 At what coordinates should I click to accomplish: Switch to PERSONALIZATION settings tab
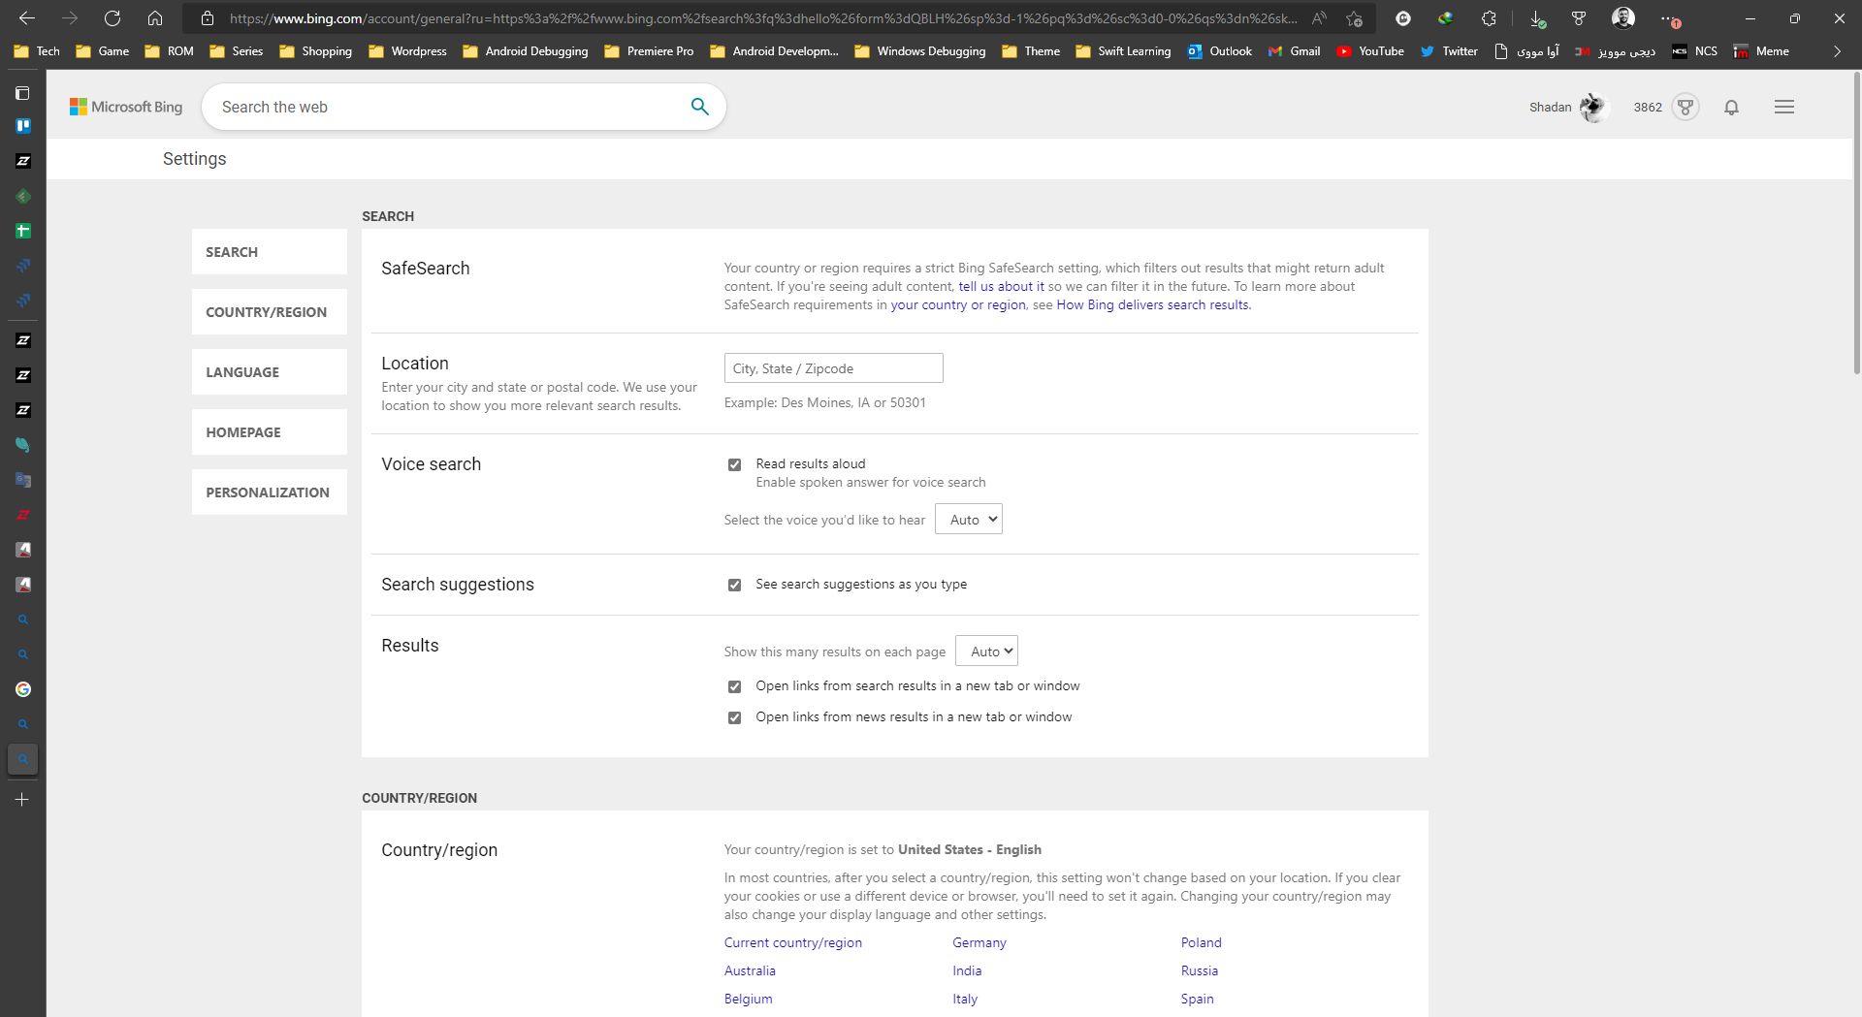[x=269, y=493]
